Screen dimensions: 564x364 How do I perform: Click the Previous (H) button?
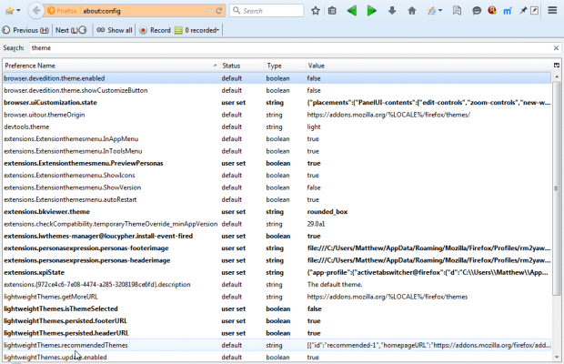[25, 30]
